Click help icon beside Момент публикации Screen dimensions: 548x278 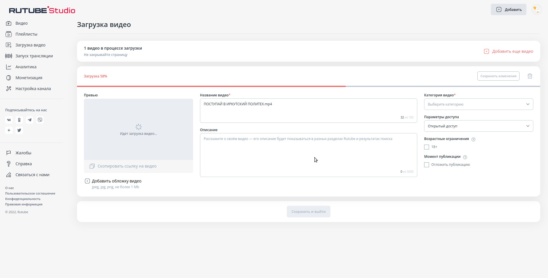465,157
